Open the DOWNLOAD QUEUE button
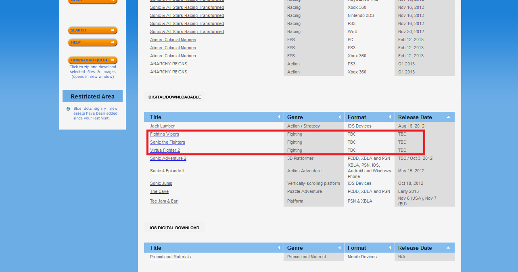Image resolution: width=518 pixels, height=272 pixels. 93,60
